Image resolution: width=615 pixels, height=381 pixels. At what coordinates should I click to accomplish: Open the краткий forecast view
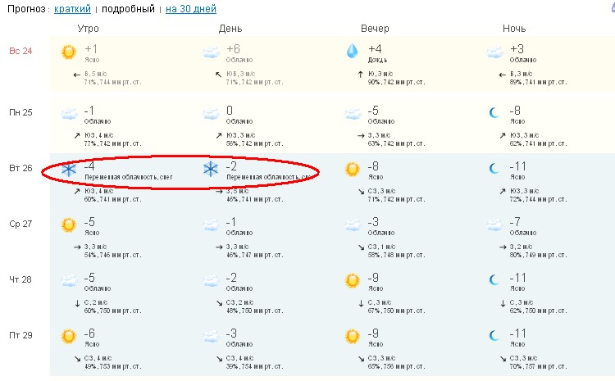(x=71, y=9)
